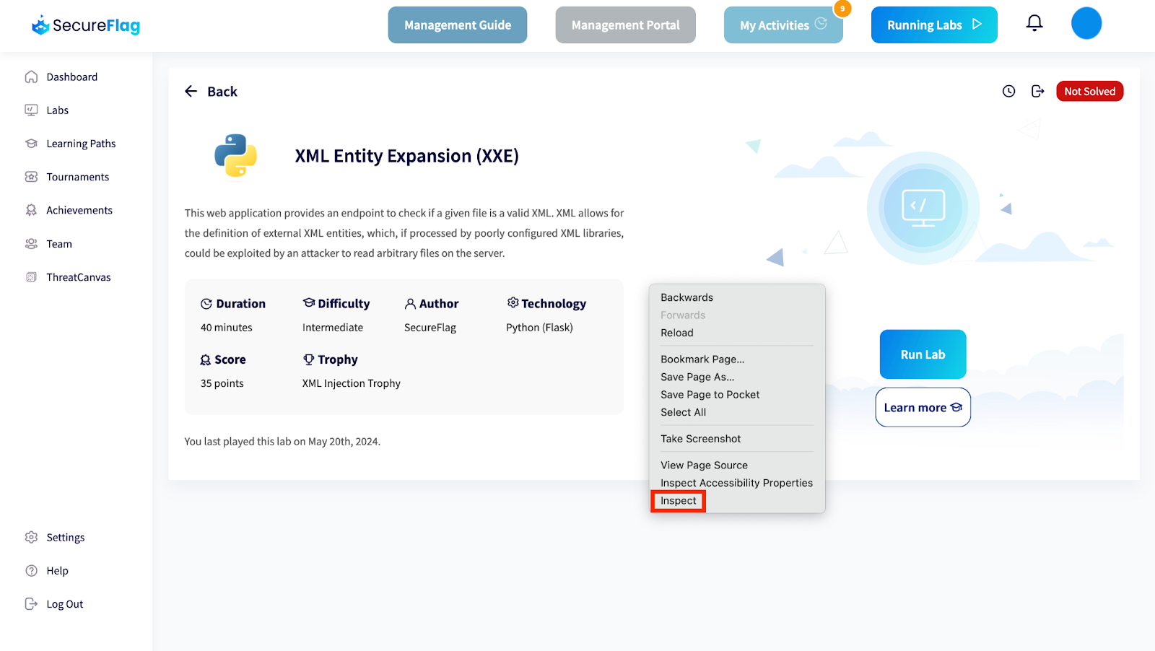Click the exit arrow icon beside Not Solved
Image resolution: width=1155 pixels, height=651 pixels.
[1037, 91]
